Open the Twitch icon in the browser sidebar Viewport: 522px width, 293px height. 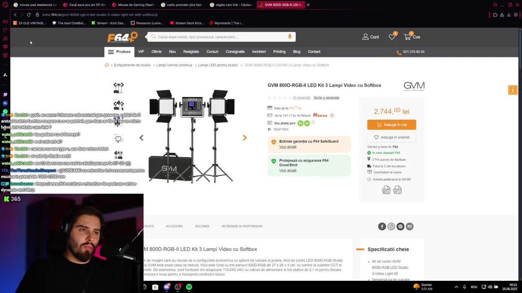click(5, 95)
